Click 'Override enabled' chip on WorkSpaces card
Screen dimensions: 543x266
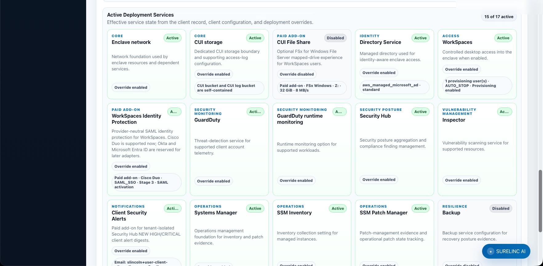[x=461, y=69]
